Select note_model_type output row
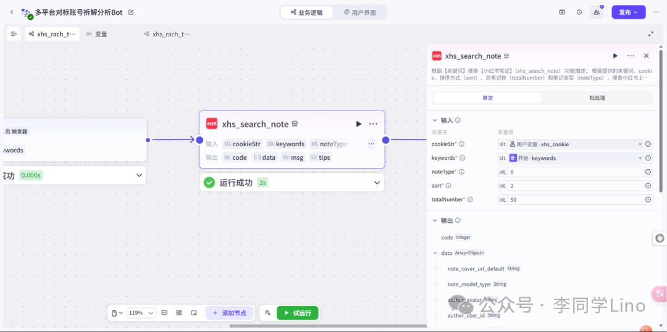Viewport: 667px width, 332px height. point(477,284)
